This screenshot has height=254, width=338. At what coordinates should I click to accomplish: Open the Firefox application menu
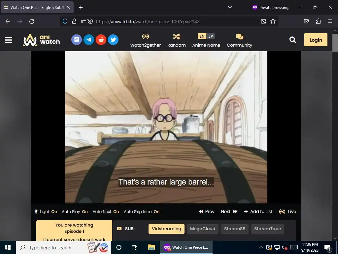330,21
